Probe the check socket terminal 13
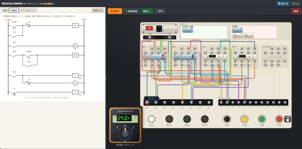Image resolution: width=302 pixels, height=149 pixels. (x=278, y=65)
